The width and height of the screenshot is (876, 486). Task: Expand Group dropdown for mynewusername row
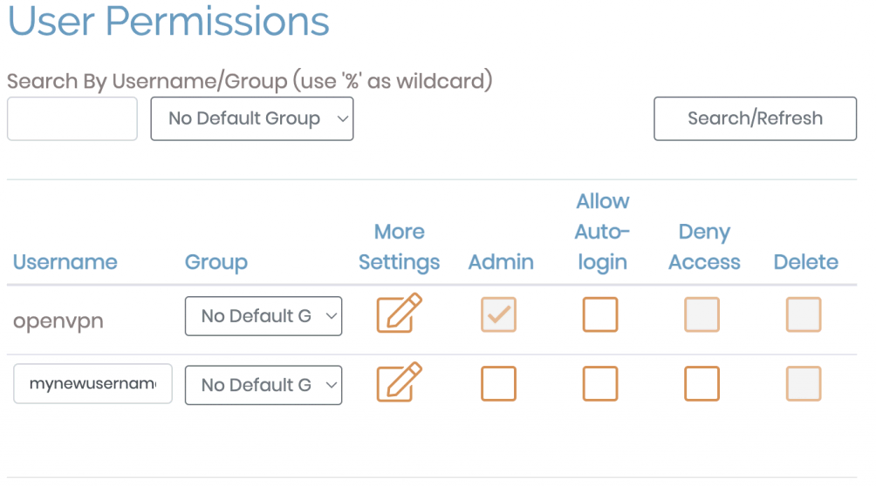pyautogui.click(x=263, y=385)
